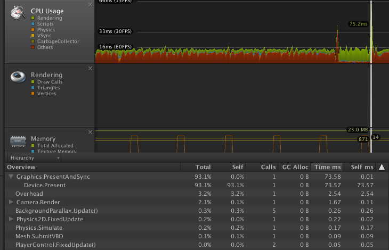Sort by the Time ms column header
389x250 pixels.
(327, 167)
